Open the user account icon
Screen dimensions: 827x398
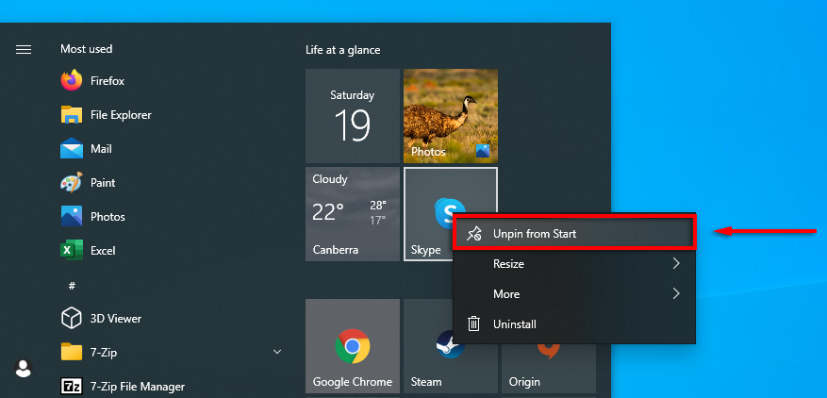click(24, 369)
